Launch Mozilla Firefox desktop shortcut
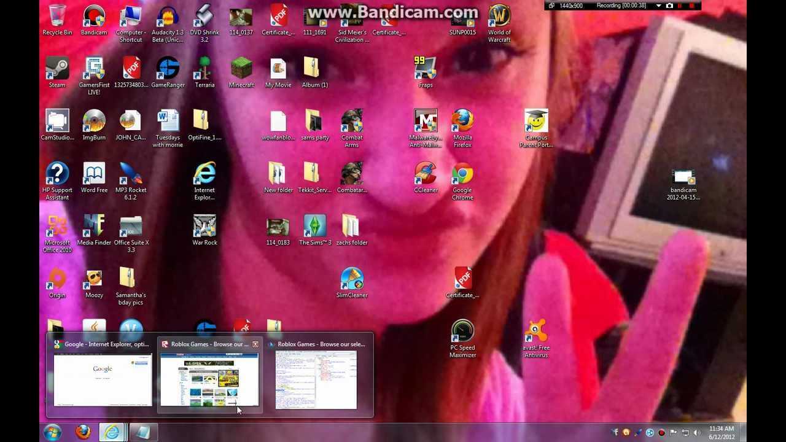Image resolution: width=786 pixels, height=442 pixels. point(462,129)
